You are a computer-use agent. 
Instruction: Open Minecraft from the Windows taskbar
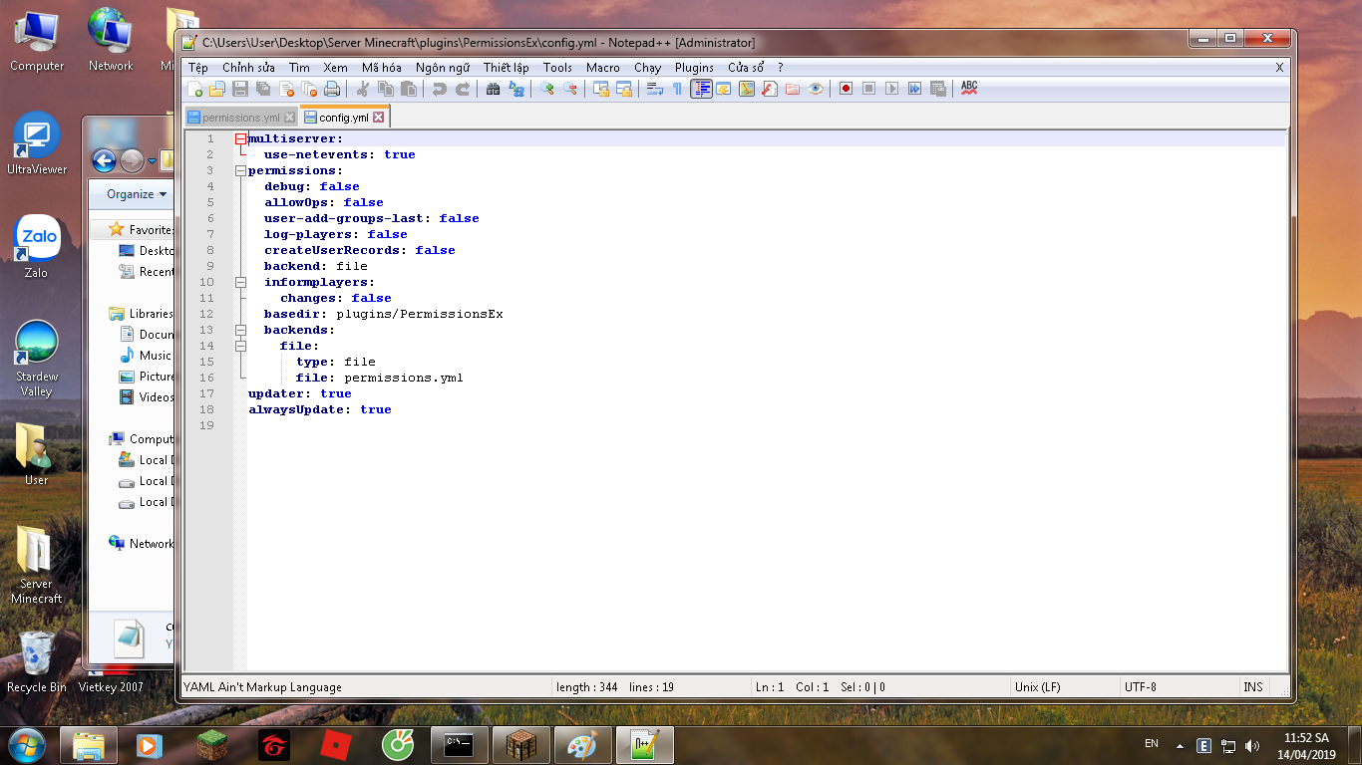tap(211, 745)
